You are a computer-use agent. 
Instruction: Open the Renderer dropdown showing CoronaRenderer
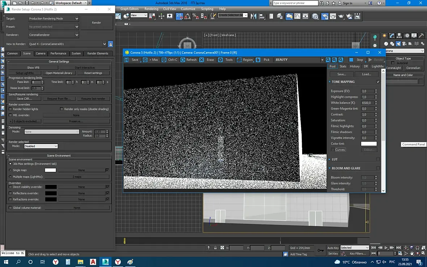[x=54, y=35]
